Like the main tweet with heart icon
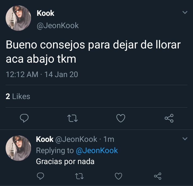 (121, 118)
